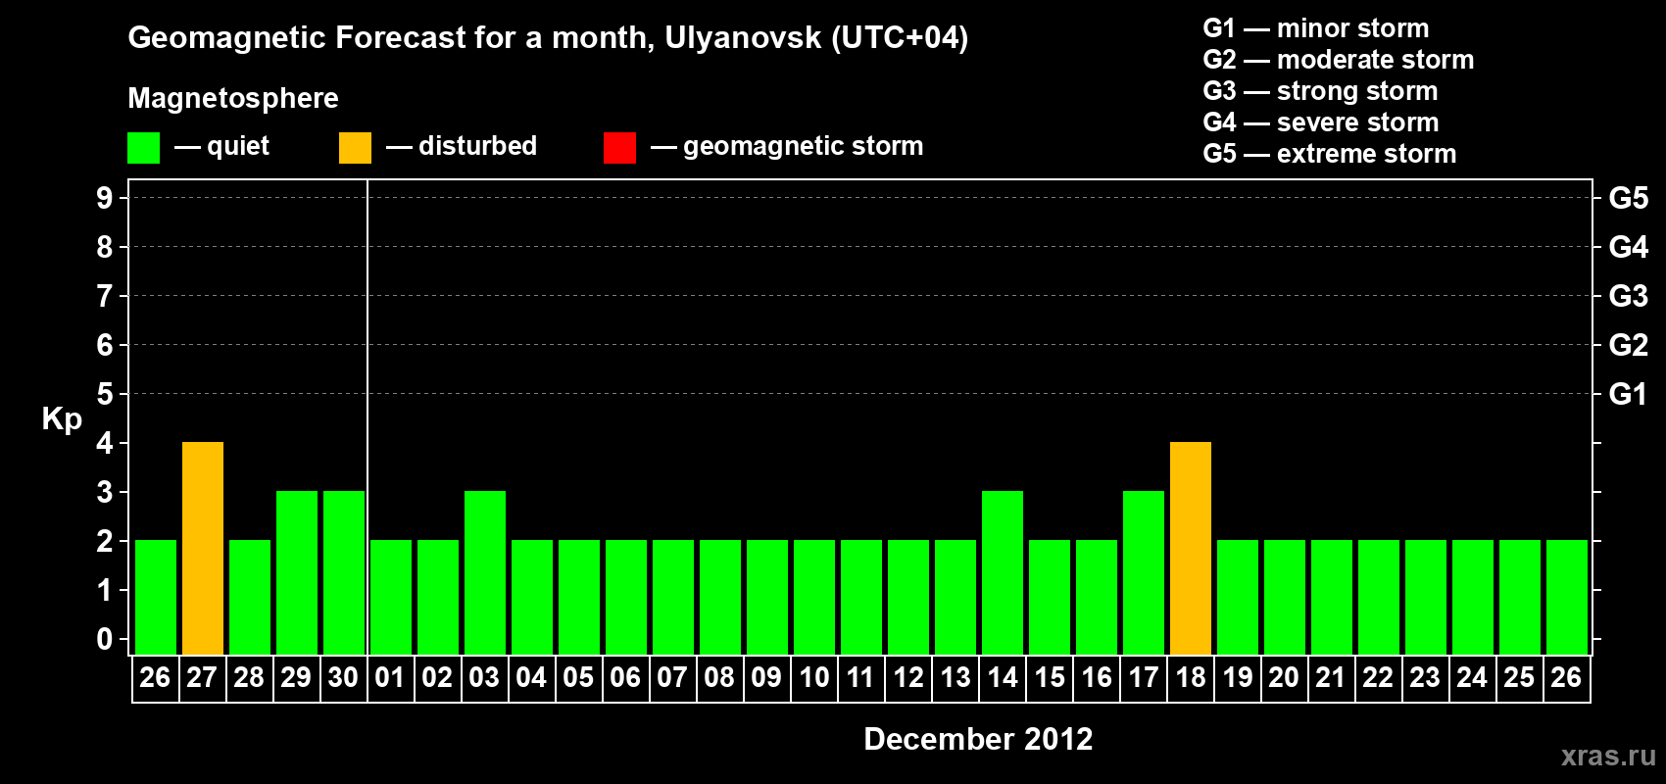Click the green bar for day 14

(x=1003, y=572)
